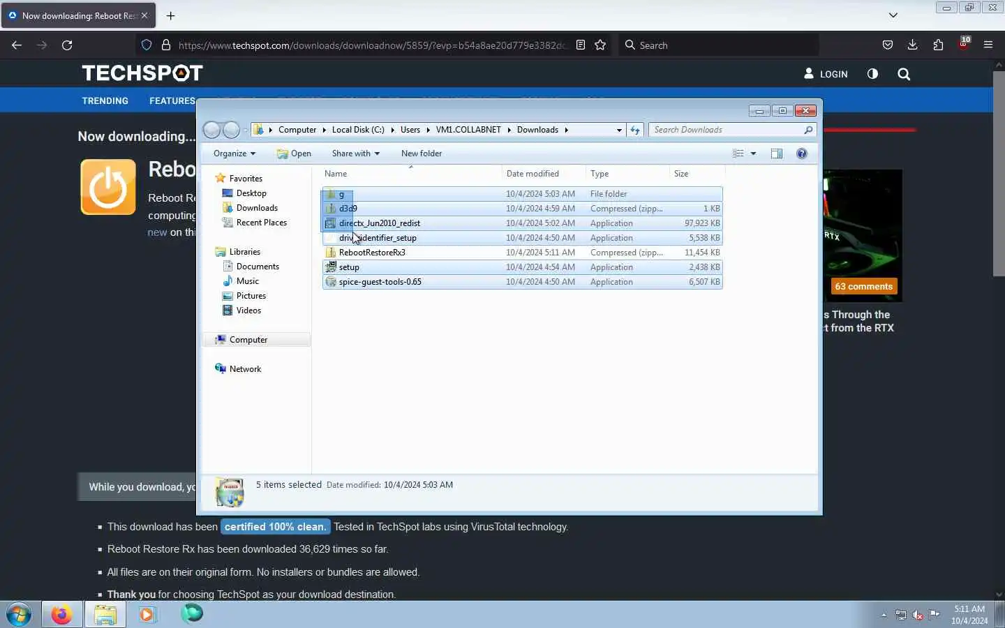Screen dimensions: 1005x628
Task: Open the Share with dropdown
Action: click(356, 154)
